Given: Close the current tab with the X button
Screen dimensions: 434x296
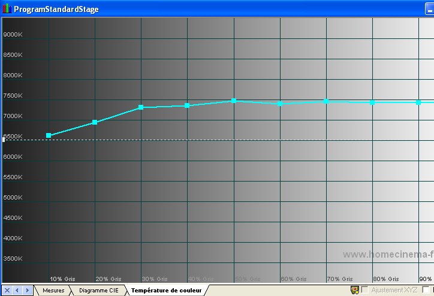Looking at the screenshot, I should pos(7,290).
